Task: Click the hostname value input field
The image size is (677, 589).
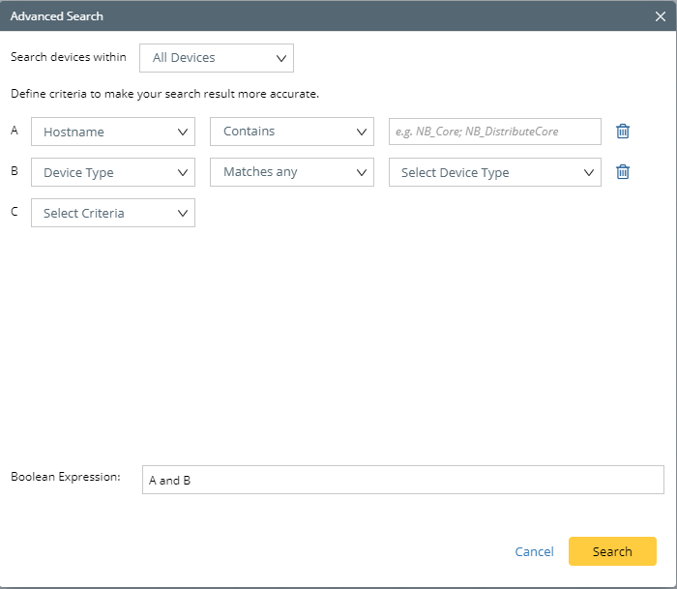Action: tap(494, 132)
